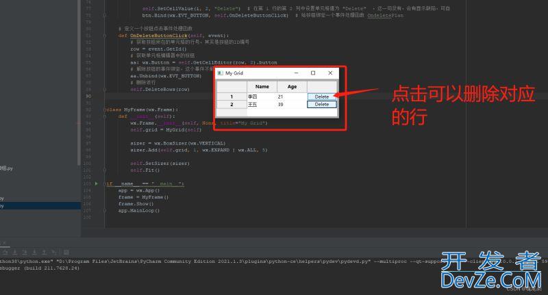Place cursor on 'self.SetSizer(sizer)' line
The width and height of the screenshot is (548, 295).
160,164
